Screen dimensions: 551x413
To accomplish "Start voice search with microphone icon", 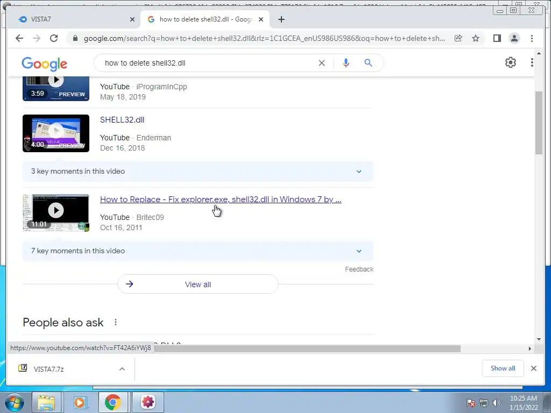I will [346, 63].
